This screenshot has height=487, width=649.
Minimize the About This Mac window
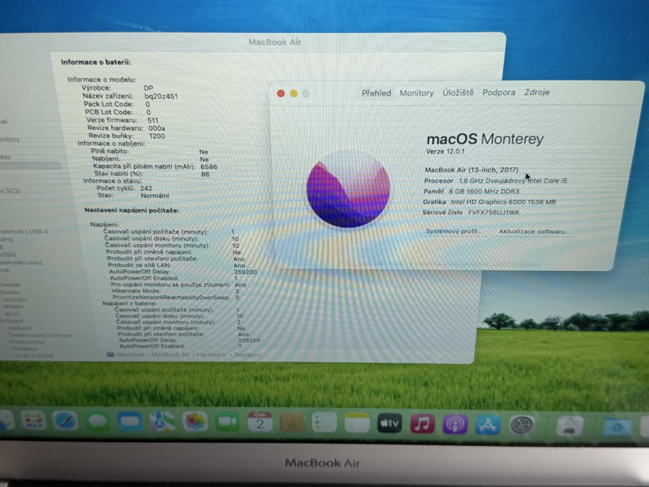(x=293, y=94)
